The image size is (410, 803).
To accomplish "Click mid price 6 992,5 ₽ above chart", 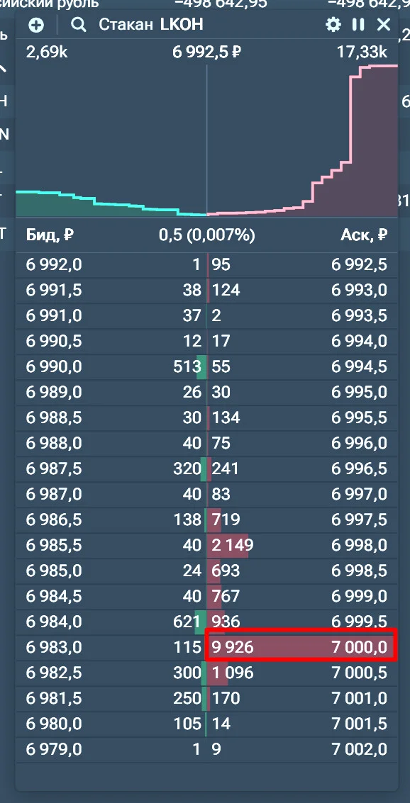I will pyautogui.click(x=206, y=52).
